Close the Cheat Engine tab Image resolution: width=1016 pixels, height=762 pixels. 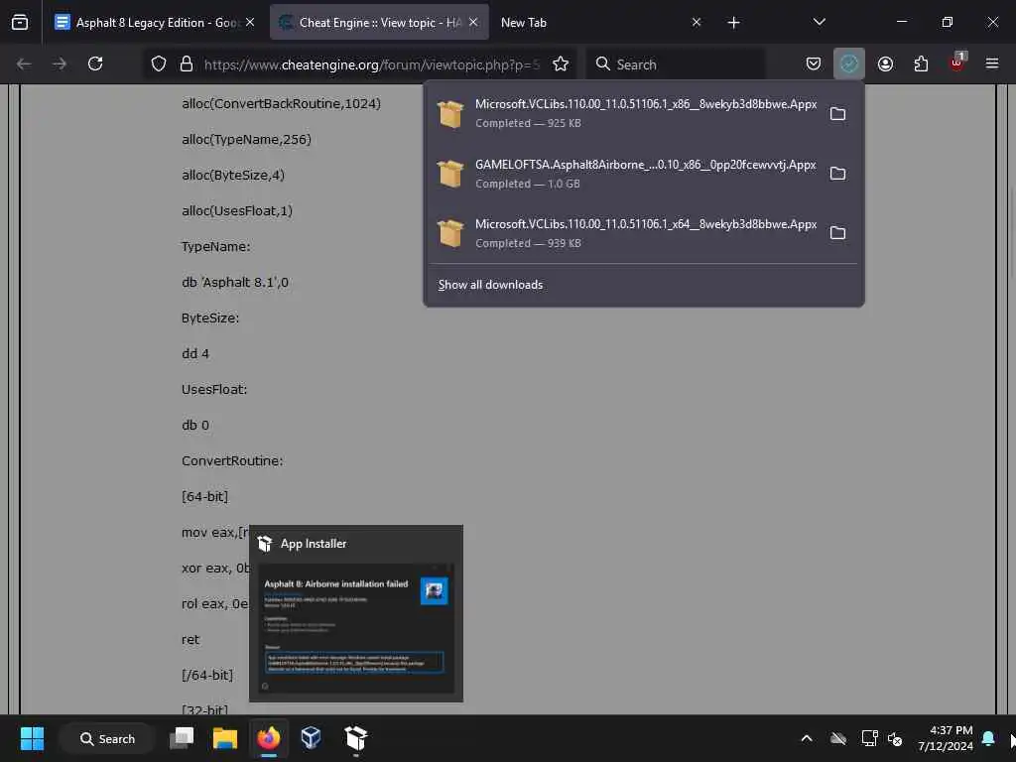(x=473, y=23)
